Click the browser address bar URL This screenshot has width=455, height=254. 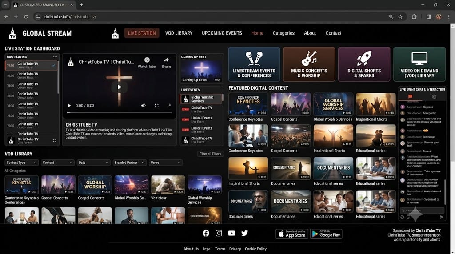coord(70,17)
